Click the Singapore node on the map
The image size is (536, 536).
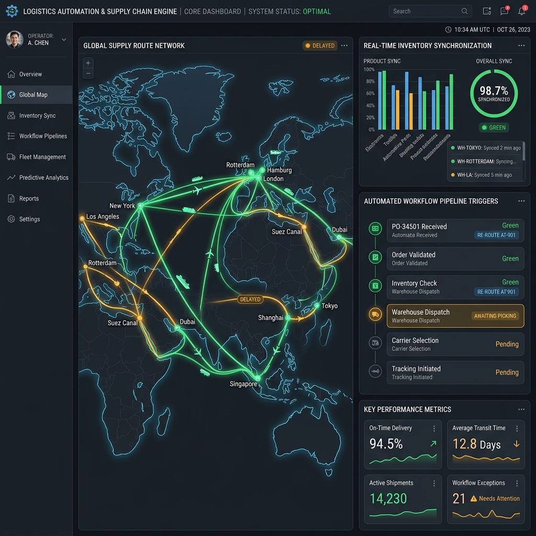258,378
